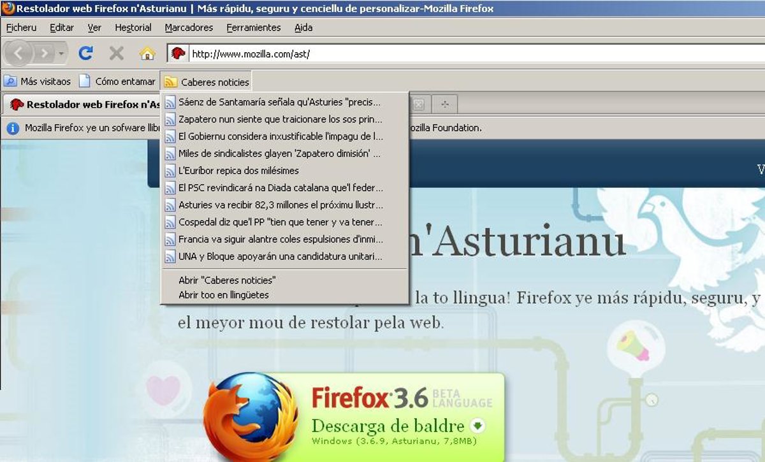This screenshot has width=765, height=462.
Task: Click the site favicon in the address bar
Action: click(178, 54)
